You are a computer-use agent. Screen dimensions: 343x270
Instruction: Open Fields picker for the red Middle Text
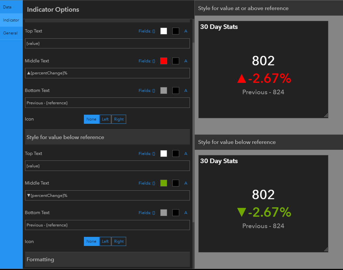pyautogui.click(x=147, y=61)
